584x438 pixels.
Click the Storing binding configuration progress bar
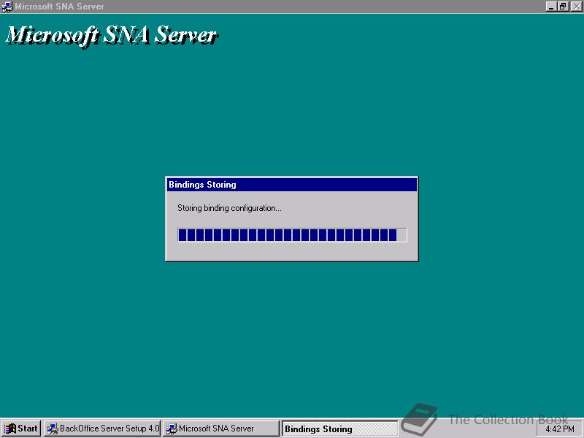point(293,235)
